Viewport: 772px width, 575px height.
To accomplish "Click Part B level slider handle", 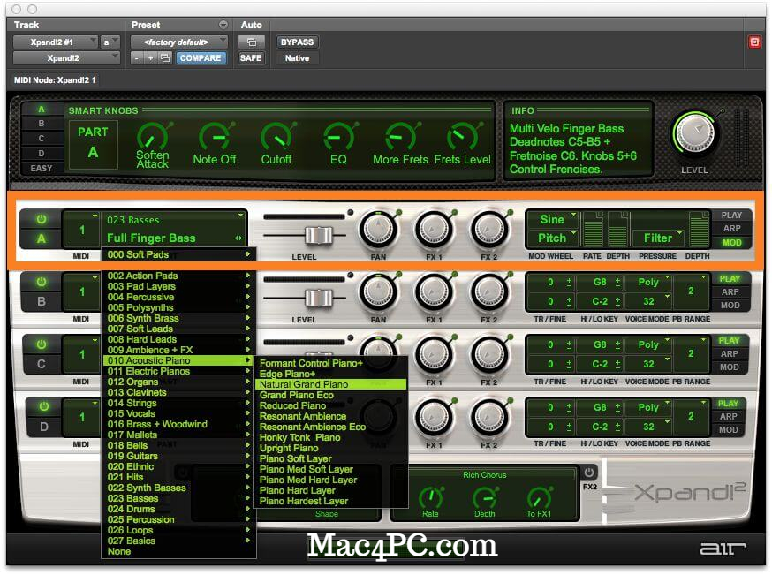I will click(x=319, y=298).
